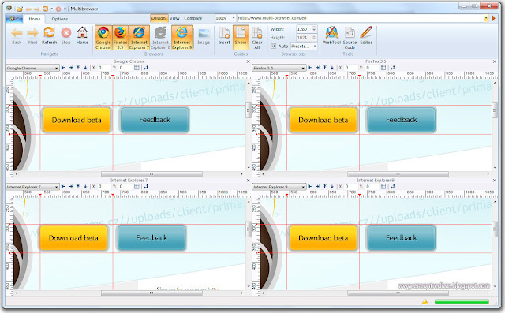Click align-bottom arrow icon in Firefox pane
The width and height of the screenshot is (505, 313).
pos(332,68)
